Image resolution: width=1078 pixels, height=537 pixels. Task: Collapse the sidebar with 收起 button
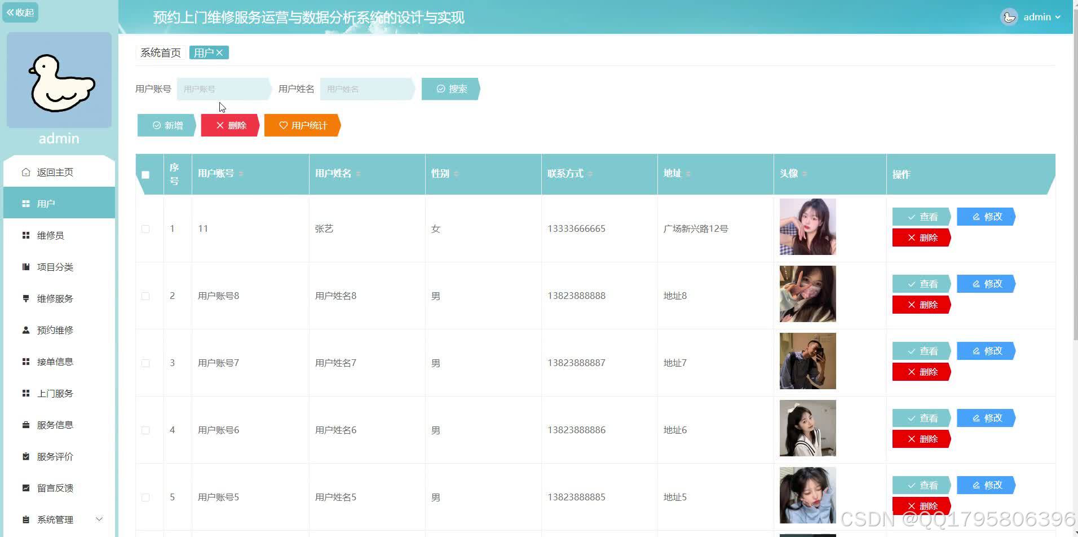click(x=20, y=12)
